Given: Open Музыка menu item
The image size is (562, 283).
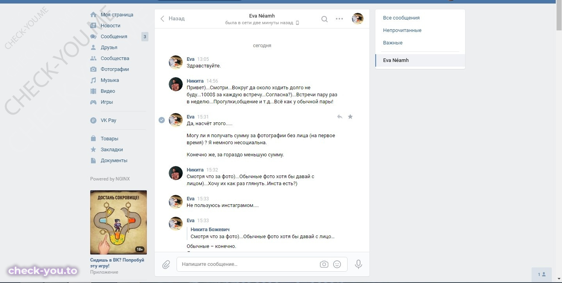Looking at the screenshot, I should (110, 80).
